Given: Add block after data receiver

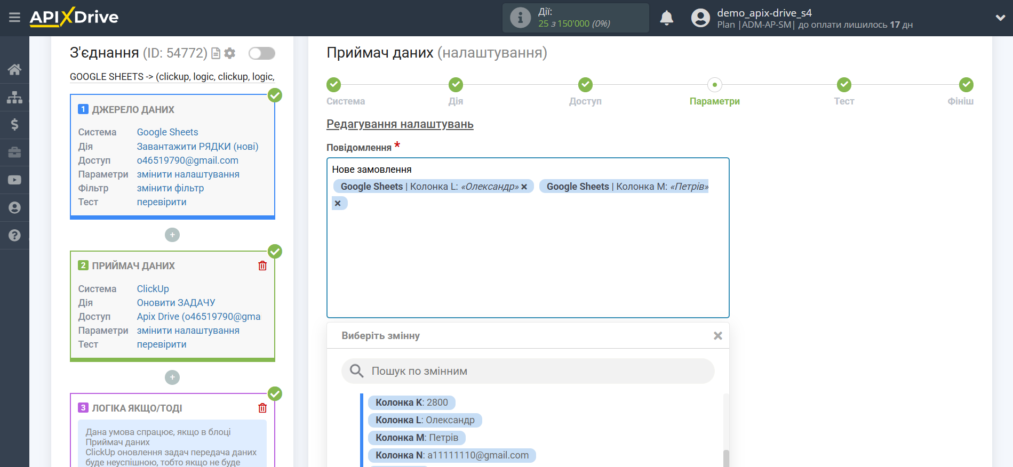Looking at the screenshot, I should click(172, 377).
